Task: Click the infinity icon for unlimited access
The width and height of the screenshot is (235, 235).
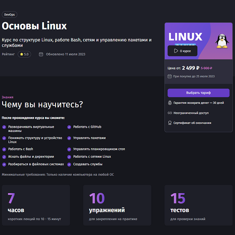Action: [170, 113]
